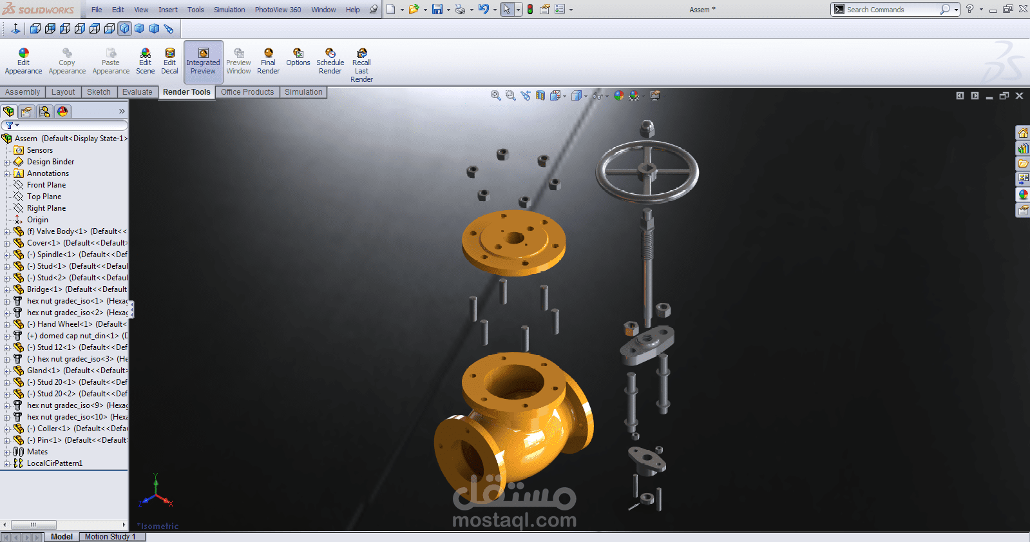Viewport: 1030px width, 542px height.
Task: Toggle the Select cursor tool
Action: click(x=506, y=9)
